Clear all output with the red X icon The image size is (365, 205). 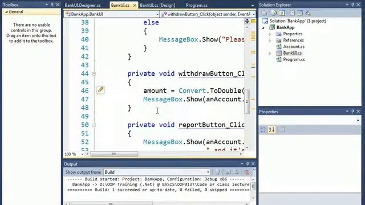click(247, 172)
